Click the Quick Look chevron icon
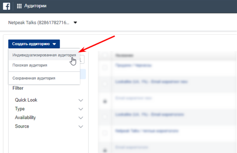Image resolution: width=237 pixels, height=153 pixels. [x=81, y=100]
